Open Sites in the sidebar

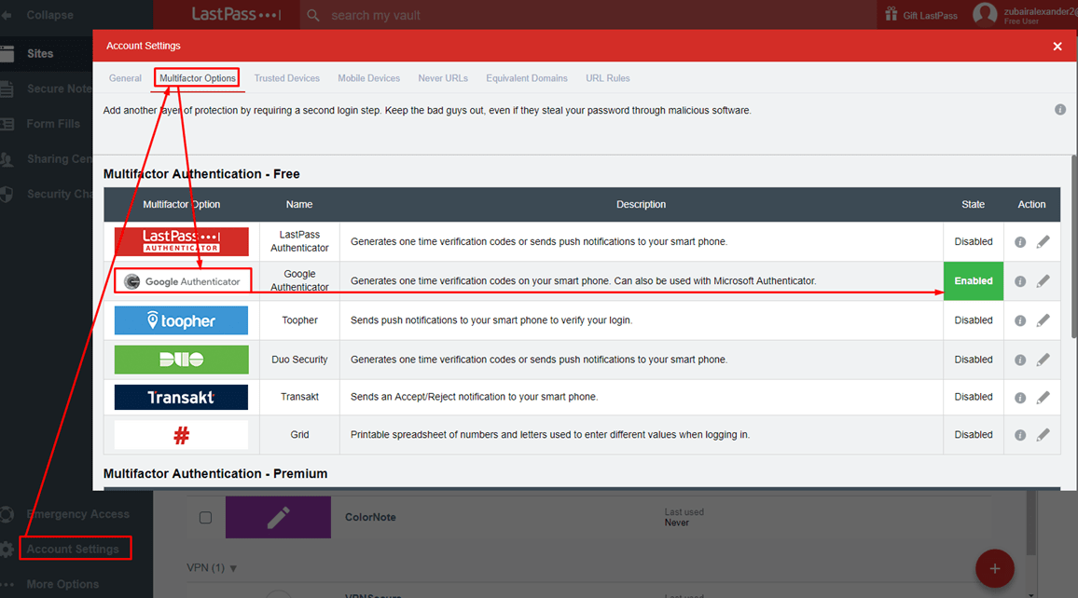pyautogui.click(x=40, y=53)
